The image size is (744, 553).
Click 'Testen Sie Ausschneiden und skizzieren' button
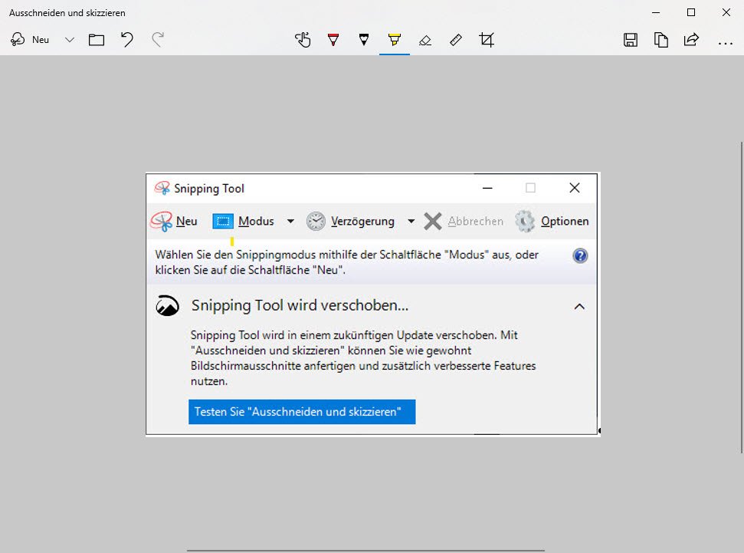point(302,412)
